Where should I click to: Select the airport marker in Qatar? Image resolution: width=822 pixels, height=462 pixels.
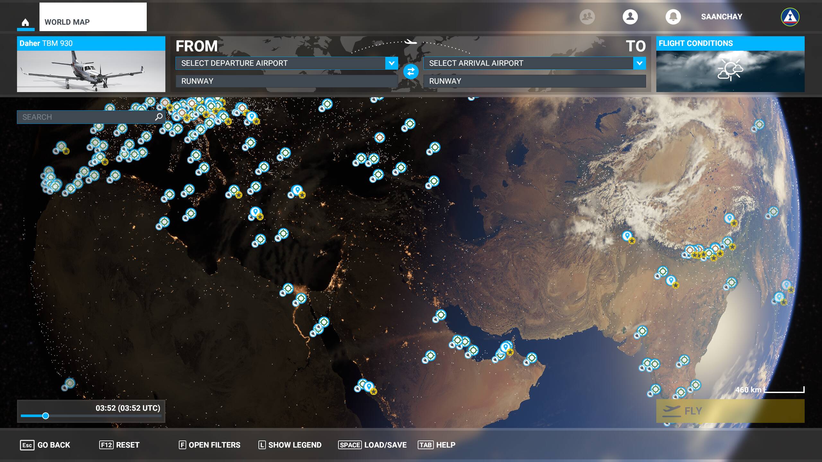473,351
